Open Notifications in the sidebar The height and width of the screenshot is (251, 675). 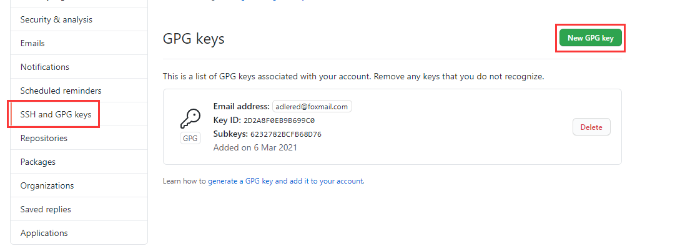45,67
